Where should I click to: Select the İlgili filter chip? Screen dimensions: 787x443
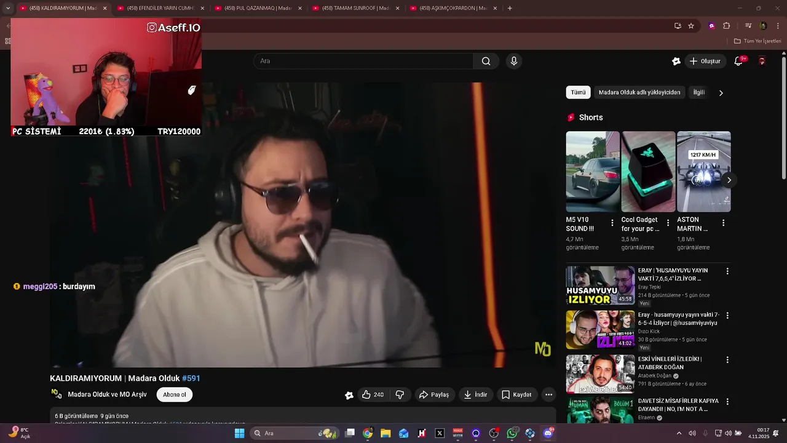coord(699,92)
